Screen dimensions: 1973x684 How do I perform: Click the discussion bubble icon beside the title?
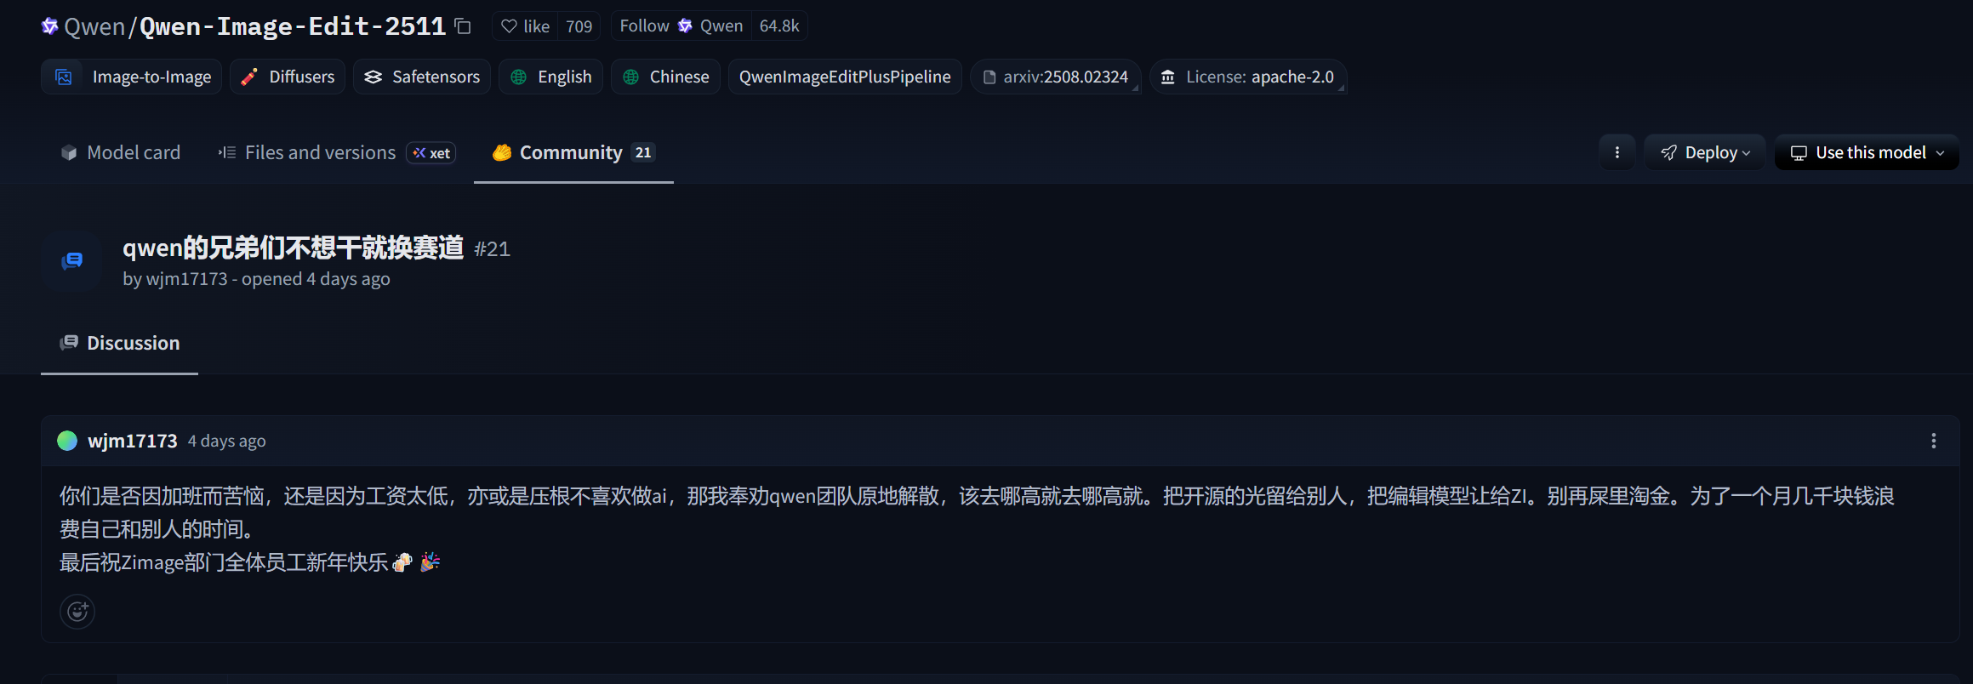pyautogui.click(x=72, y=261)
